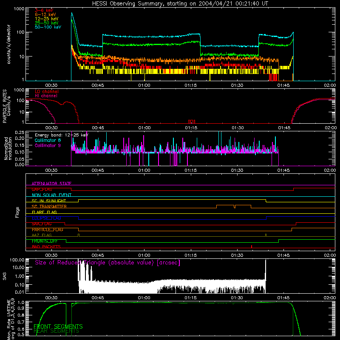Screen dimensions: 340x340
Task: Select the 3-6 keV legend label
Action: tap(44, 10)
